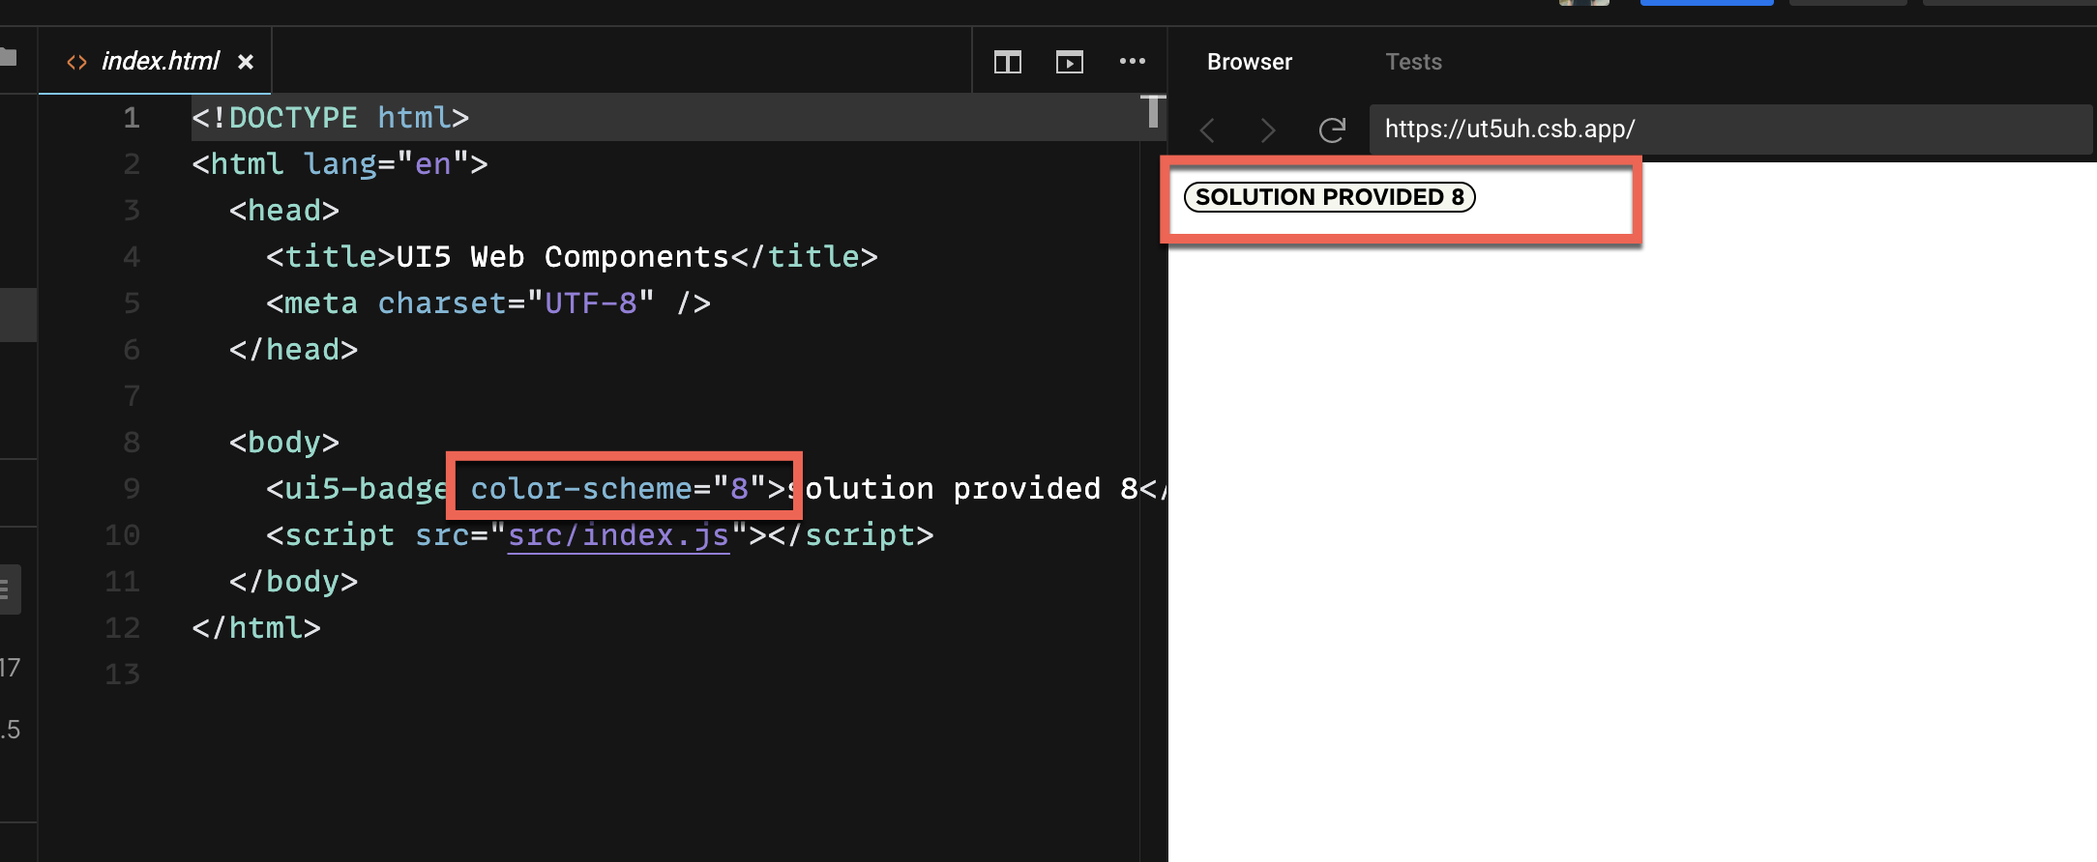This screenshot has height=862, width=2097.
Task: Click the html file type icon in tab
Action: 76,63
